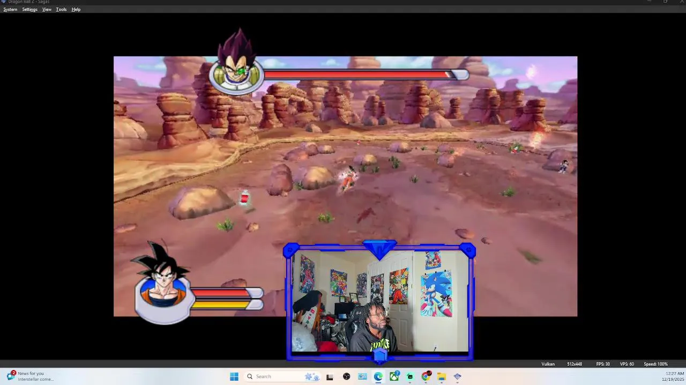686x385 pixels.
Task: Open Task View from taskbar
Action: [x=330, y=376]
